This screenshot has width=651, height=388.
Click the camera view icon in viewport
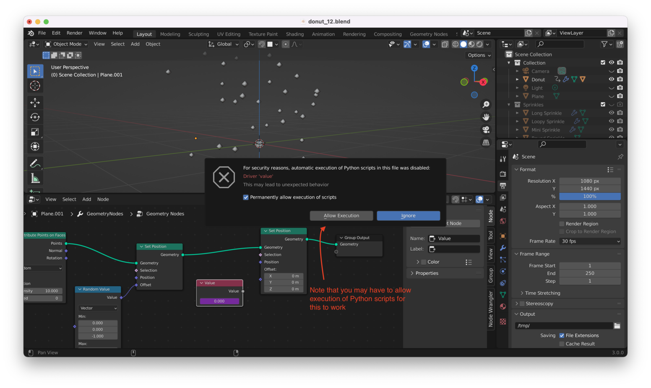point(486,130)
